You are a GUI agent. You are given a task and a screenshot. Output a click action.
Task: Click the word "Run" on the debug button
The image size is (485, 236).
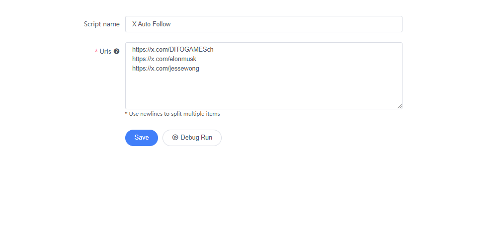(x=207, y=138)
